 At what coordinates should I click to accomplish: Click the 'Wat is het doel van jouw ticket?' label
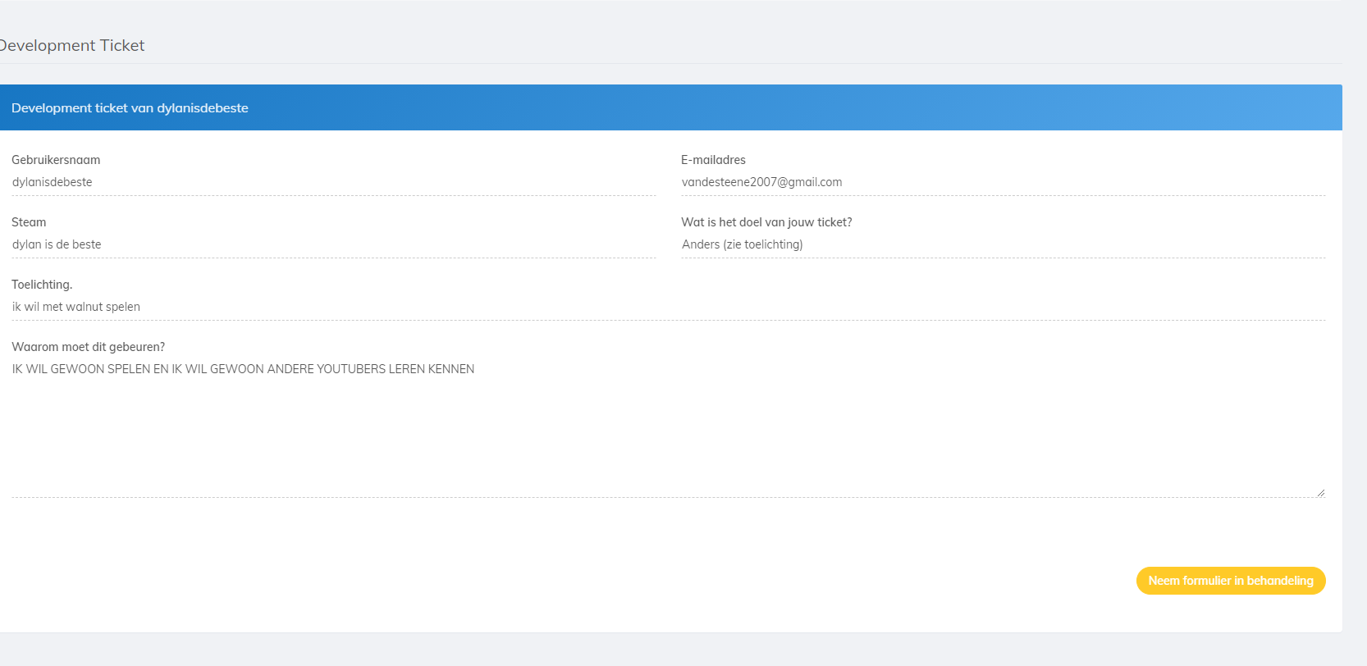click(x=766, y=222)
